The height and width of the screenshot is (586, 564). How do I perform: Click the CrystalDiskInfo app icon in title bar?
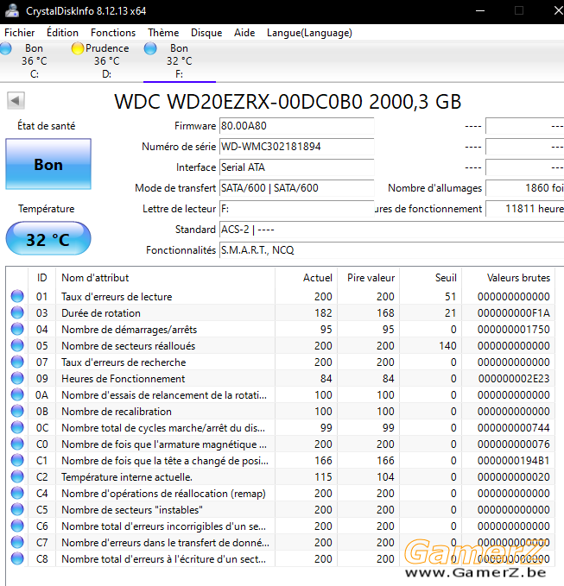(12, 10)
